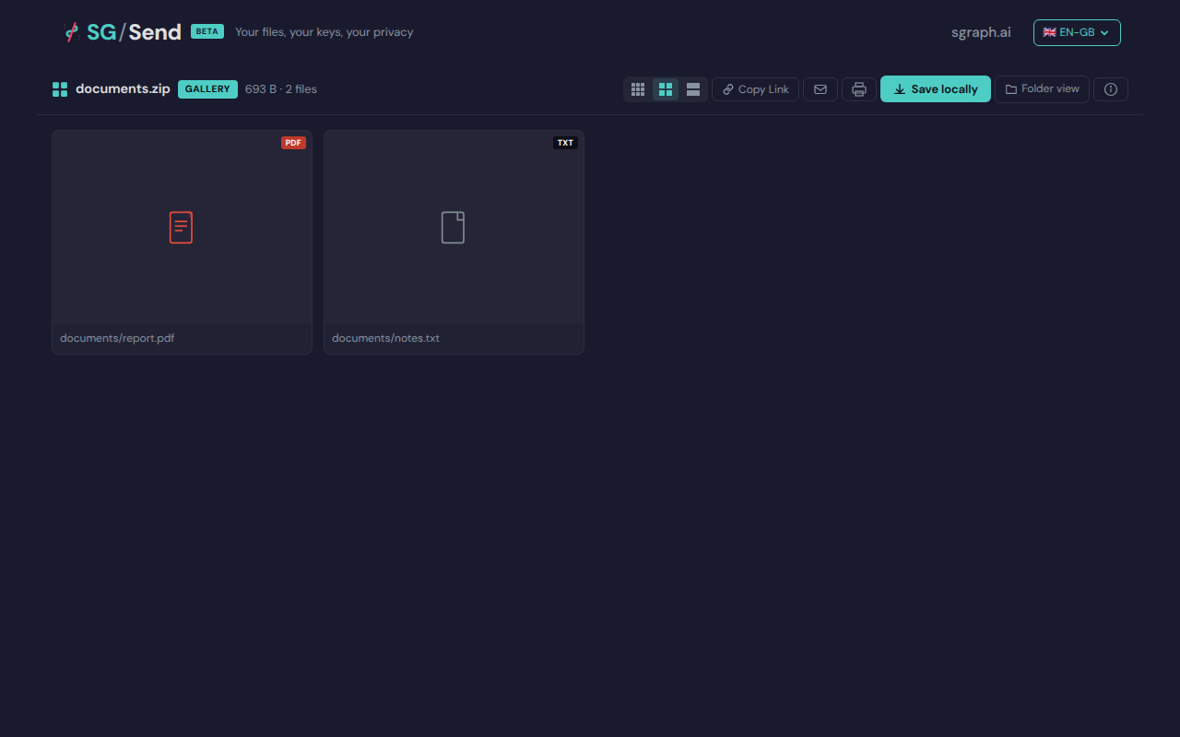Click the printer icon
This screenshot has width=1180, height=737.
tap(859, 89)
